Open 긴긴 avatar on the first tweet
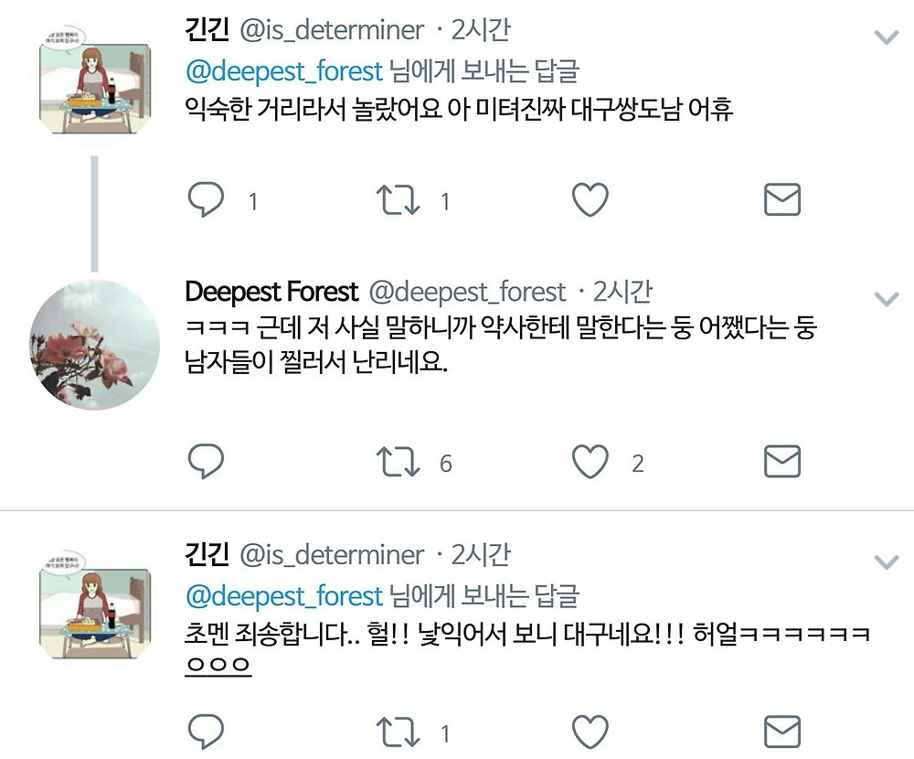Image resolution: width=914 pixels, height=759 pixels. coord(95,80)
